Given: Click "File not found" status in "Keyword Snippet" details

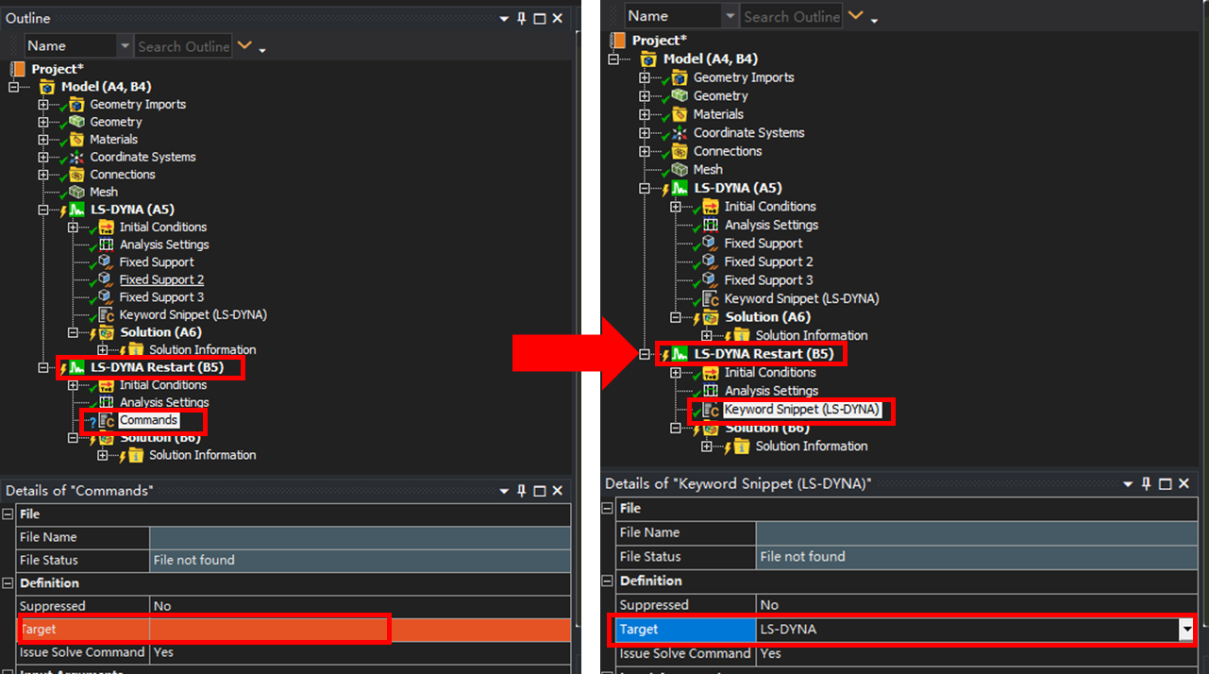Looking at the screenshot, I should (976, 557).
